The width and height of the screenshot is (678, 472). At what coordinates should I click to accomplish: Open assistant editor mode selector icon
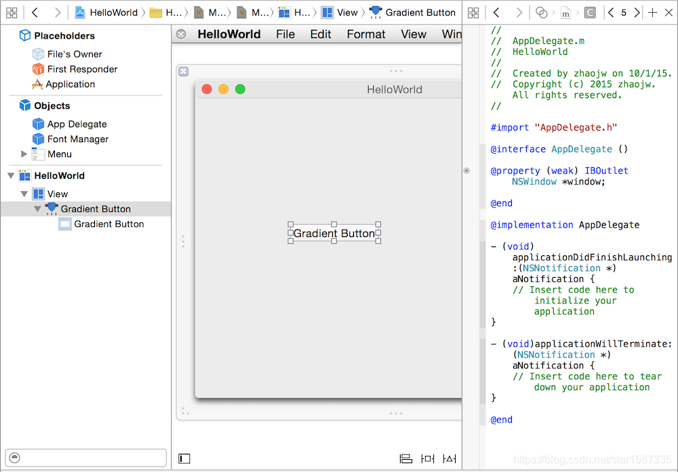pos(541,13)
